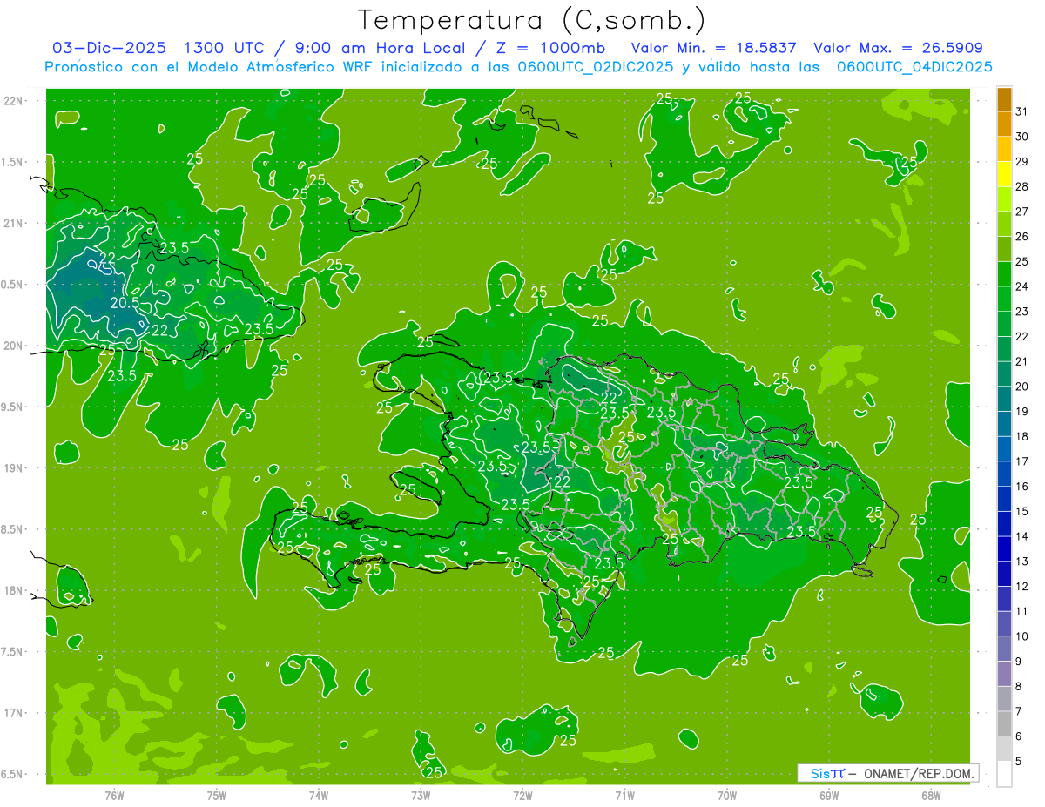Select the green color bar segment between 24 and 25

pos(1004,274)
